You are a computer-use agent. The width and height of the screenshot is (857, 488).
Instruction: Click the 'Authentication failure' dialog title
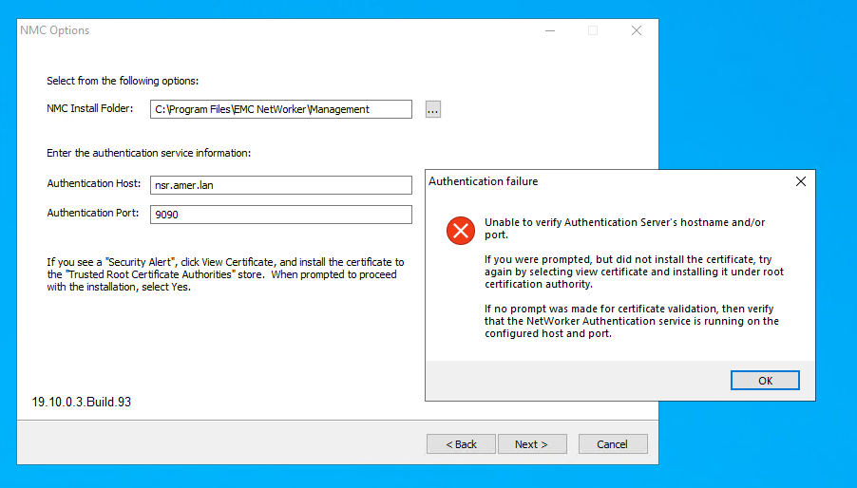tap(484, 181)
